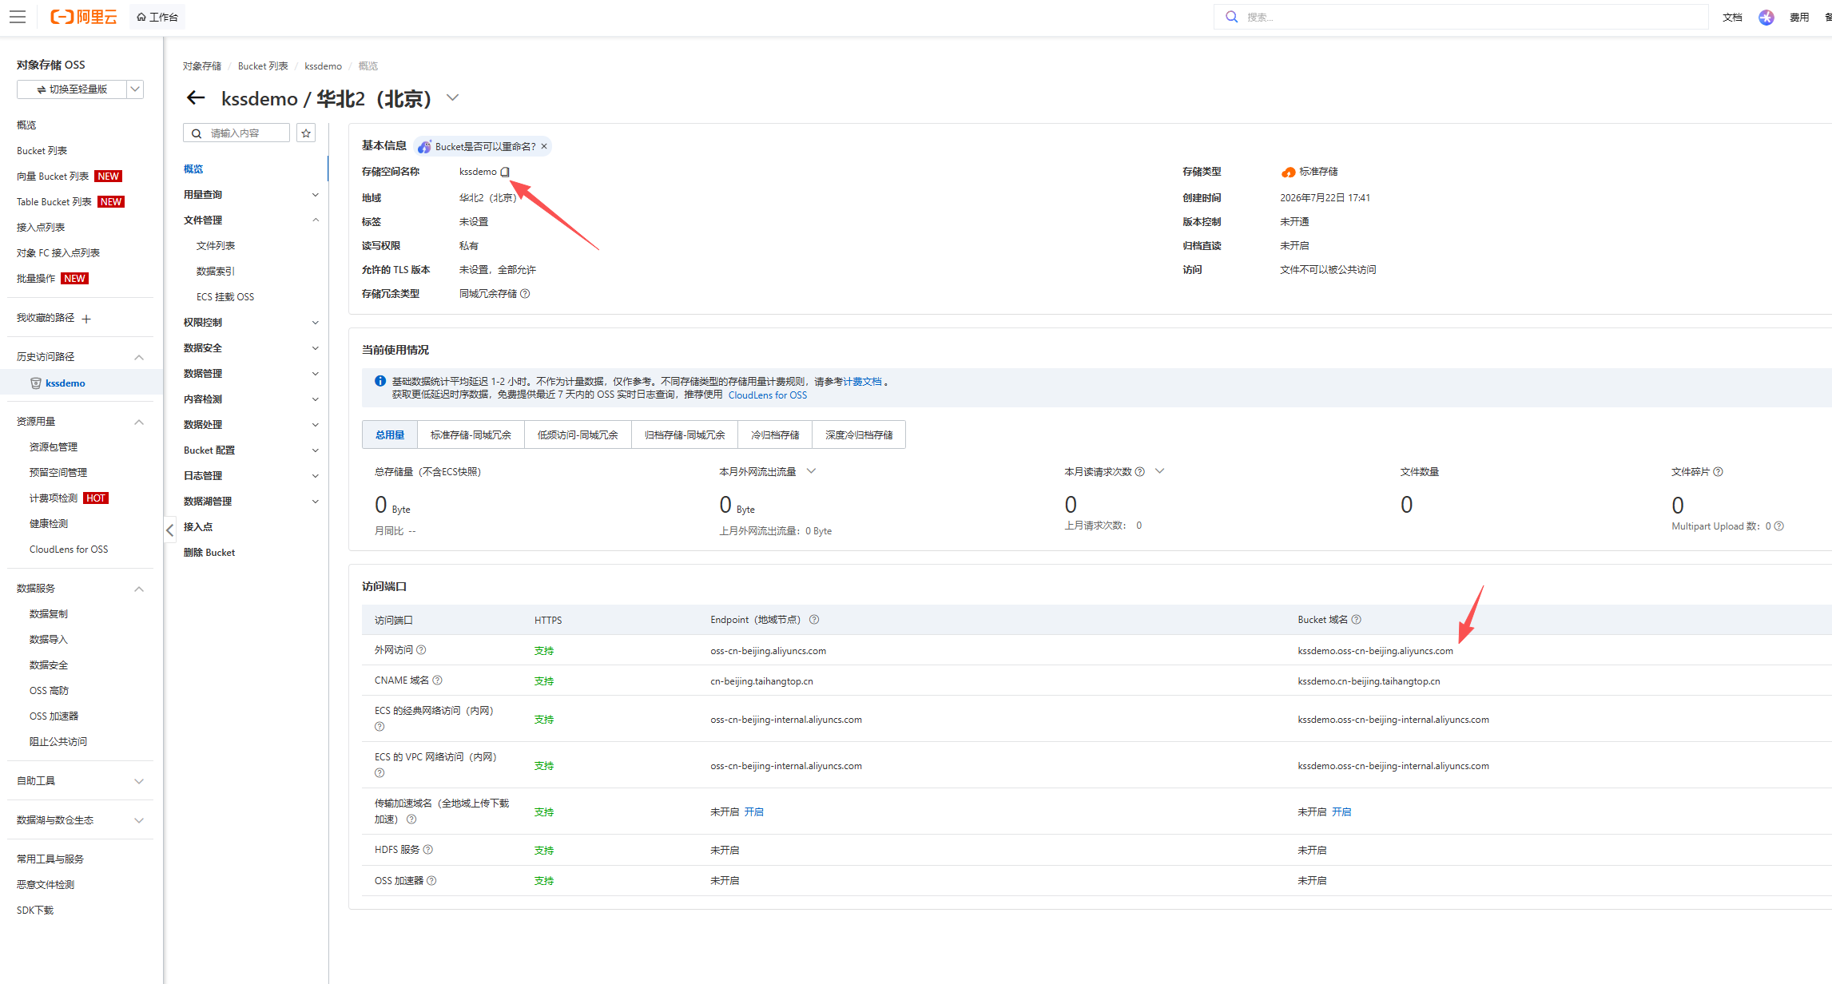Expand the 用量查询 menu section
1832x984 pixels.
click(316, 195)
